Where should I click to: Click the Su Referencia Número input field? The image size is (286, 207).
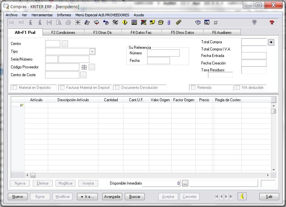[163, 53]
